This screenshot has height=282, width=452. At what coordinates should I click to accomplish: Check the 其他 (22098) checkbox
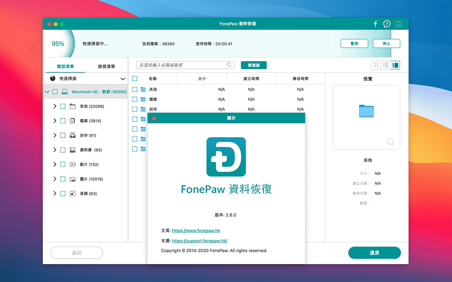tap(63, 106)
